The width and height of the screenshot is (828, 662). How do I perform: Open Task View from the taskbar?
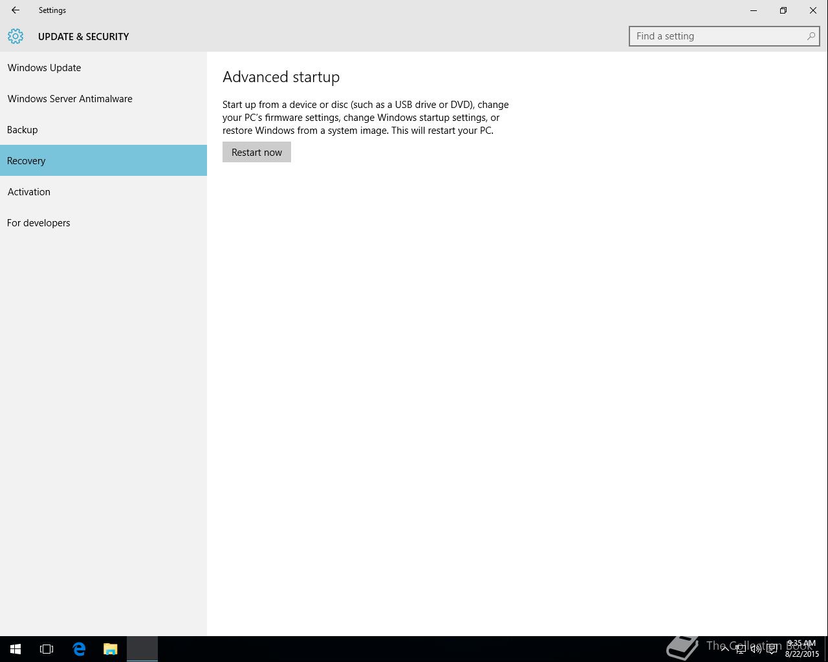pos(47,649)
